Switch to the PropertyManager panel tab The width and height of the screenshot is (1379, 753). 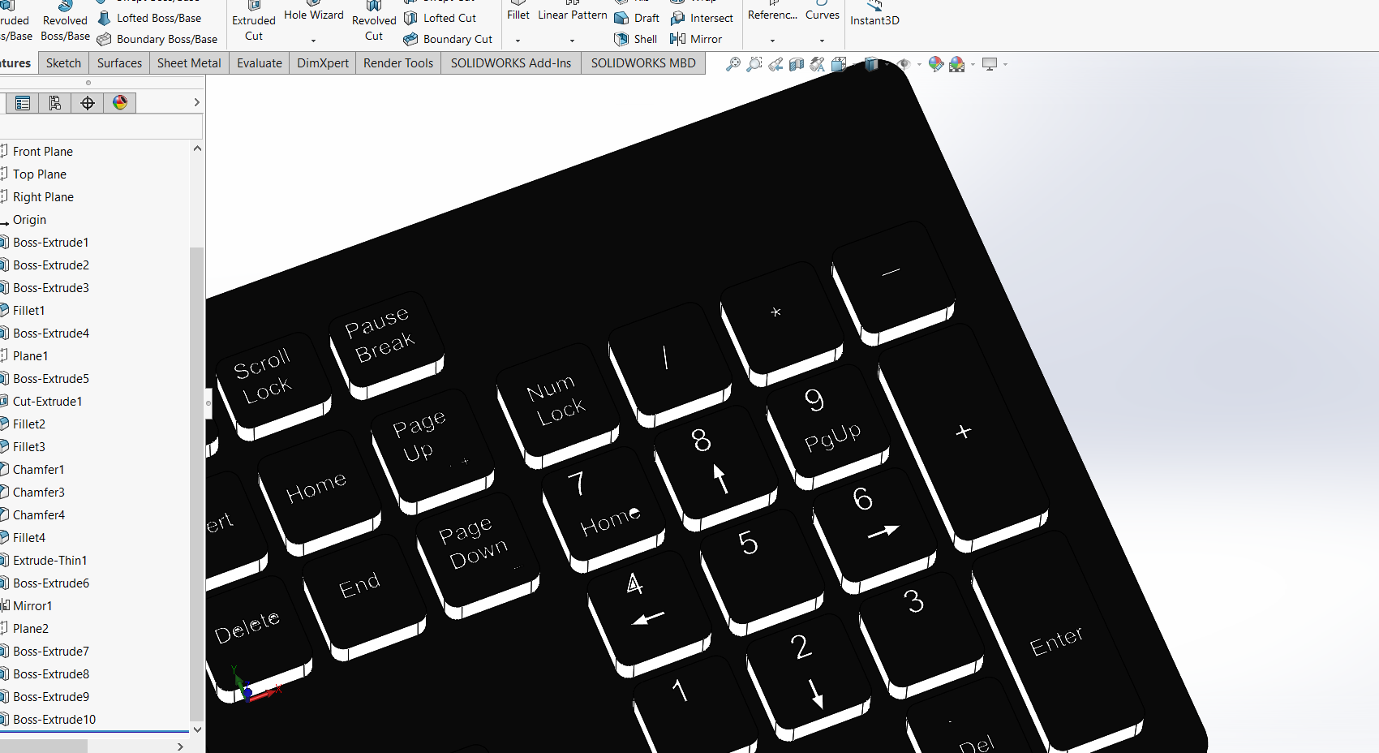[x=23, y=103]
